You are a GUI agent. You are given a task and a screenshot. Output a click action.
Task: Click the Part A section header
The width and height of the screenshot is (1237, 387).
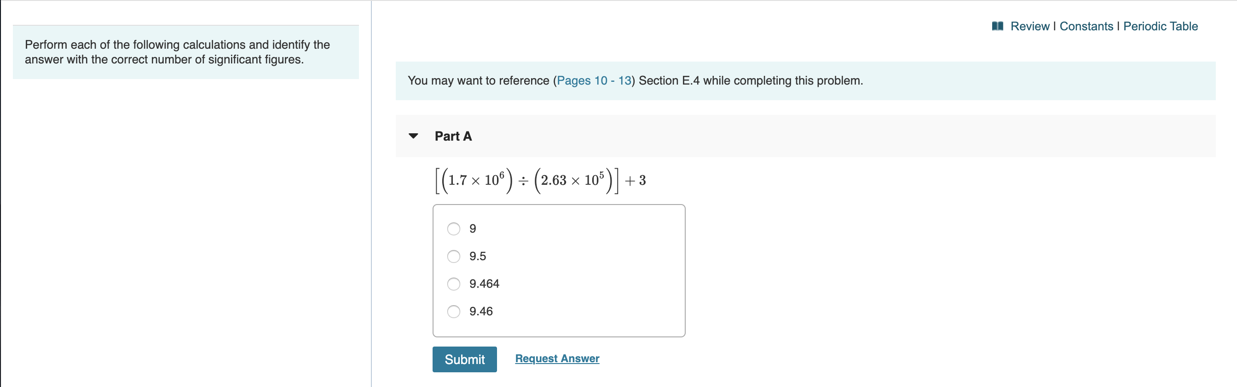pos(453,136)
